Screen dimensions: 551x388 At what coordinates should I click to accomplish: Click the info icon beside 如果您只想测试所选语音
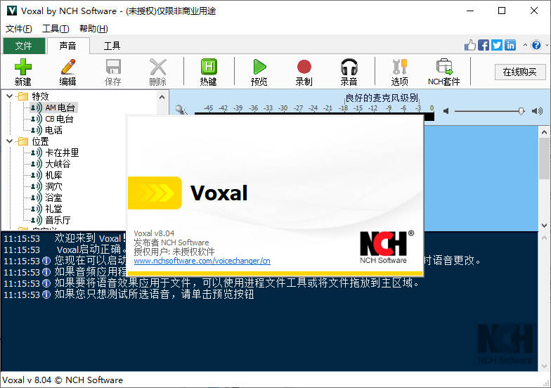pyautogui.click(x=46, y=294)
